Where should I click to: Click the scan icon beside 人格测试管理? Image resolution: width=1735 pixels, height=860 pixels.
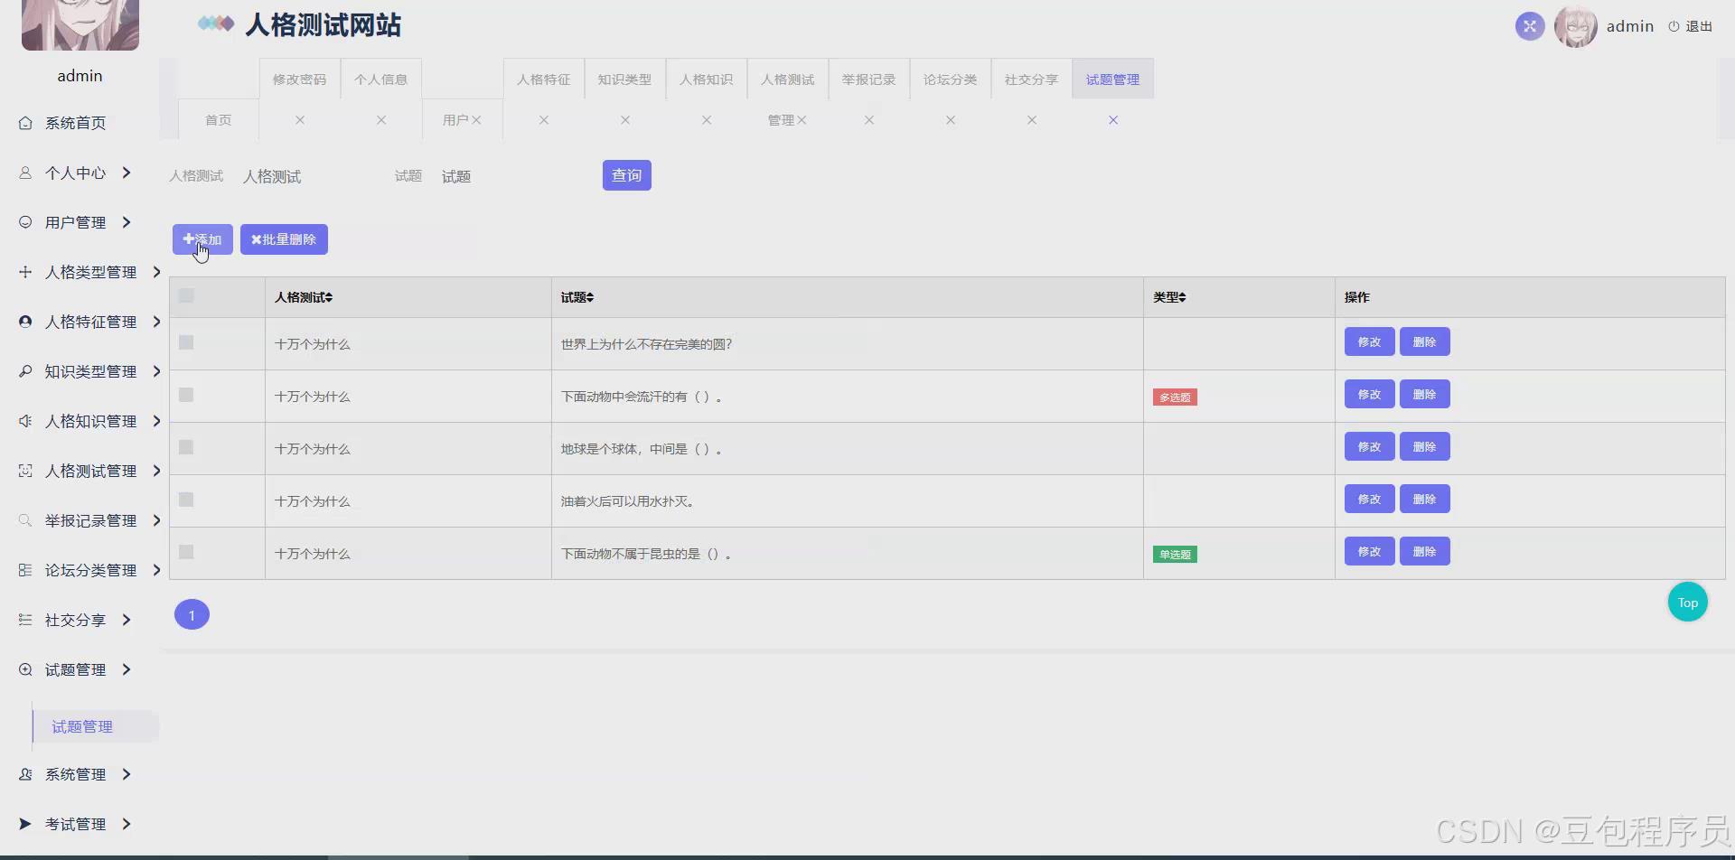click(x=25, y=471)
